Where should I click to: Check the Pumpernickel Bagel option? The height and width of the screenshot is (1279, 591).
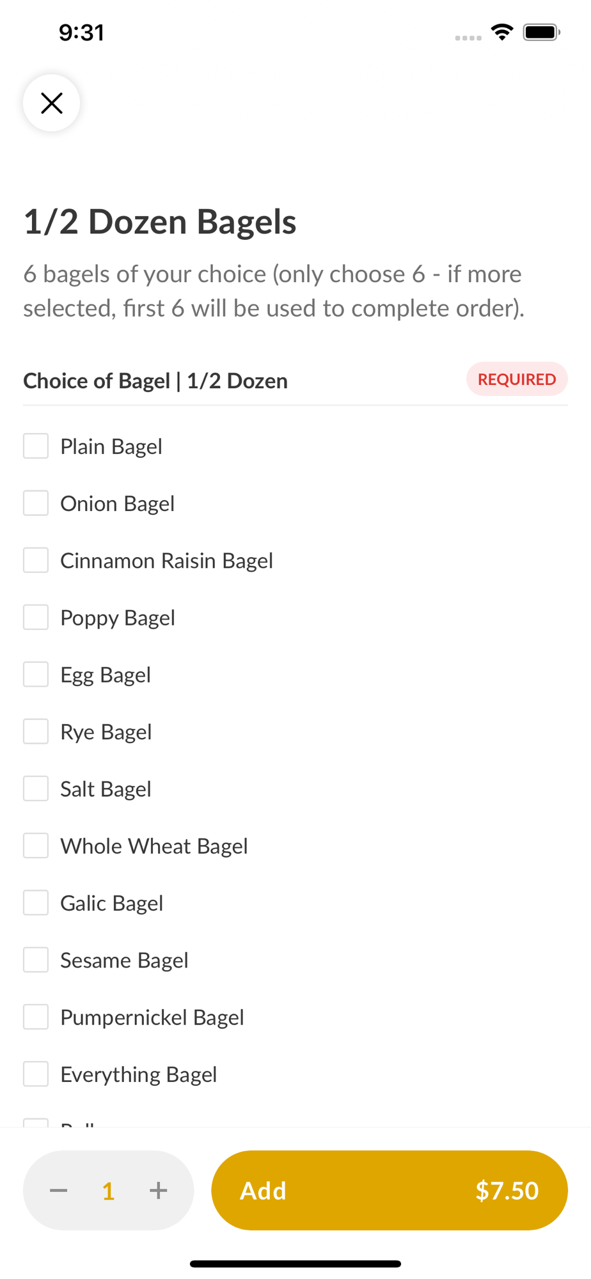[36, 1017]
